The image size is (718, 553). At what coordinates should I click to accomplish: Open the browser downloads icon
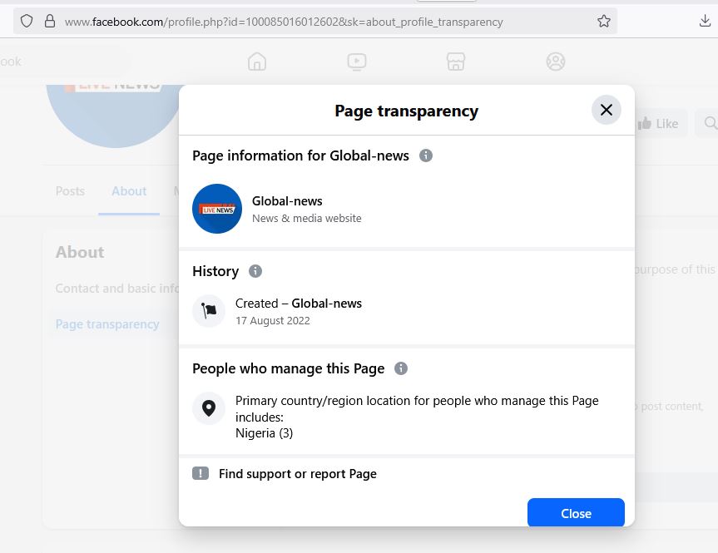[706, 21]
